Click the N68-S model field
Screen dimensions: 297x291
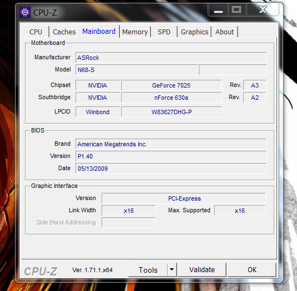point(137,70)
